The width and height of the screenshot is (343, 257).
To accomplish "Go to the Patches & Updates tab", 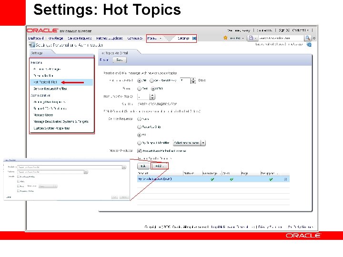I will (110, 38).
